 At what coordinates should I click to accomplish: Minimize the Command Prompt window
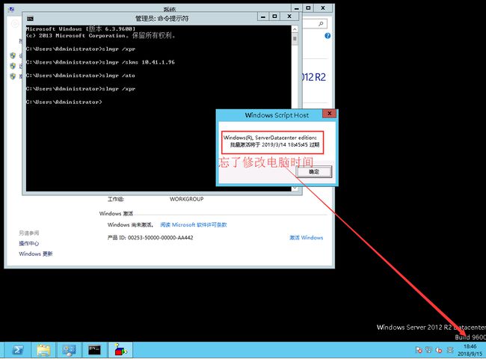(x=263, y=16)
